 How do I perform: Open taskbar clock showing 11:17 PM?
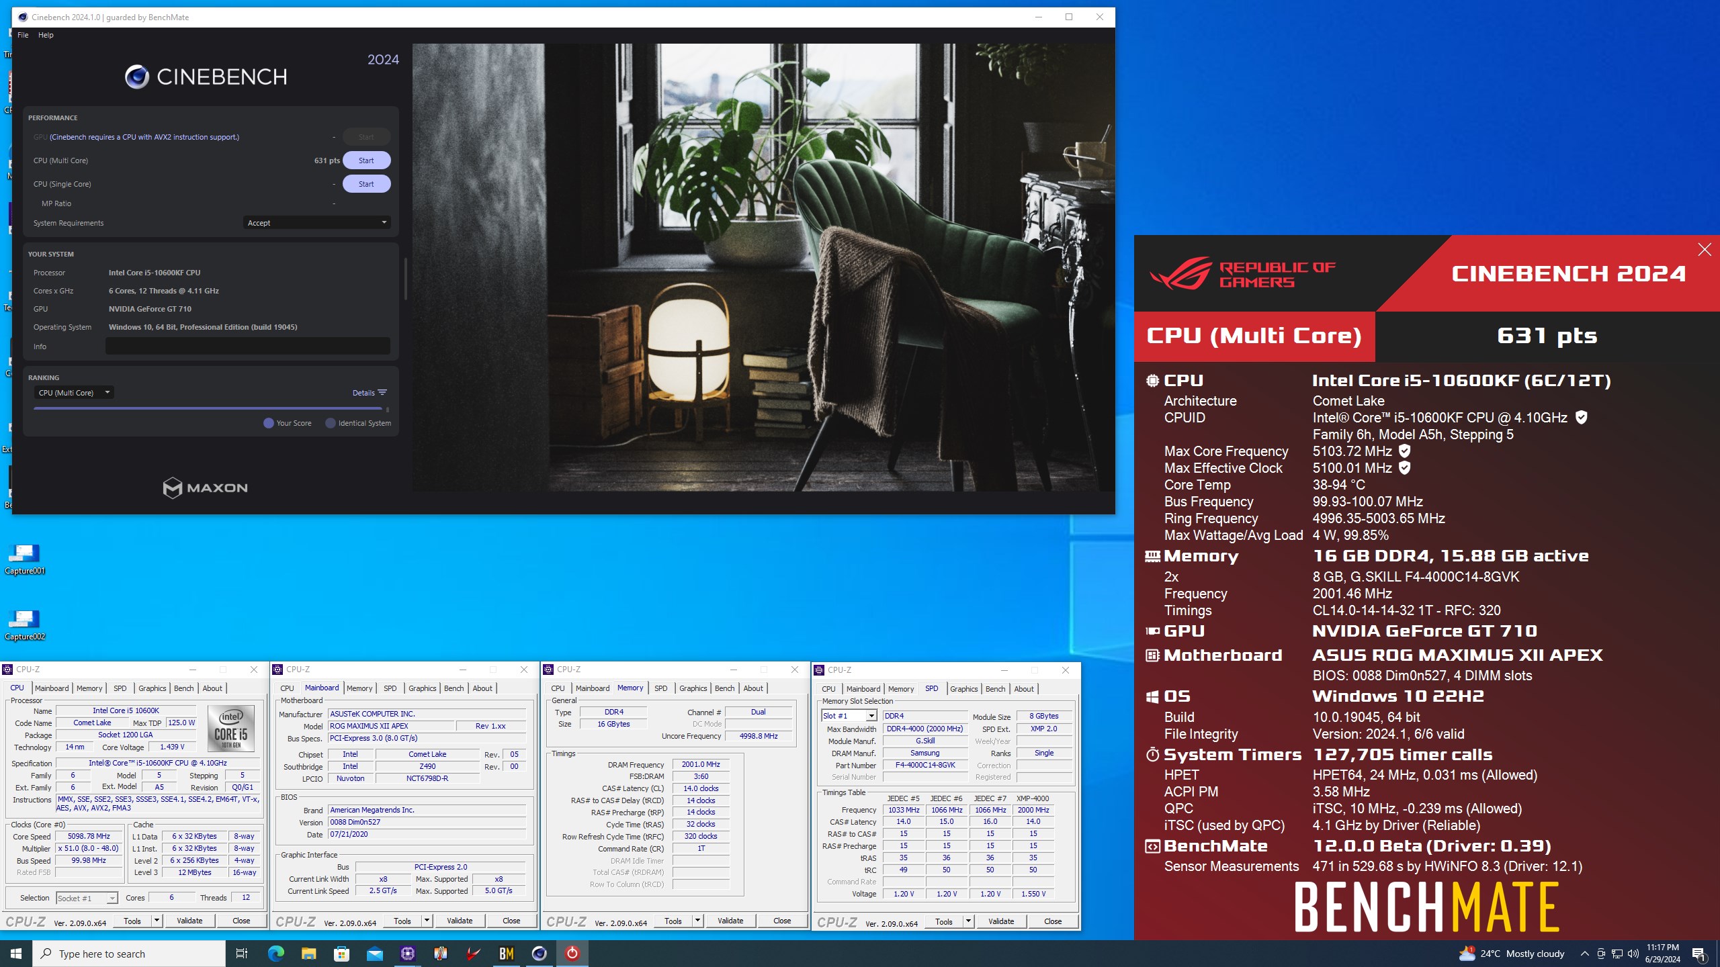tap(1662, 954)
